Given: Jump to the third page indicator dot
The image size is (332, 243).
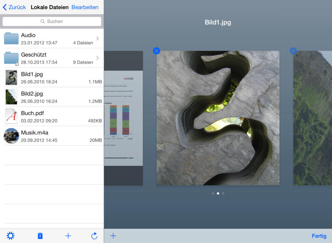Looking at the screenshot, I should tap(223, 193).
